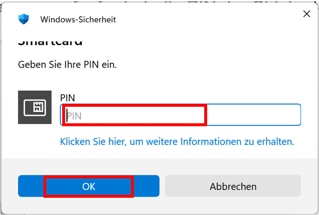Confirm the PIN with the OK button
Viewport: 319px width, 215px height.
[x=89, y=186]
